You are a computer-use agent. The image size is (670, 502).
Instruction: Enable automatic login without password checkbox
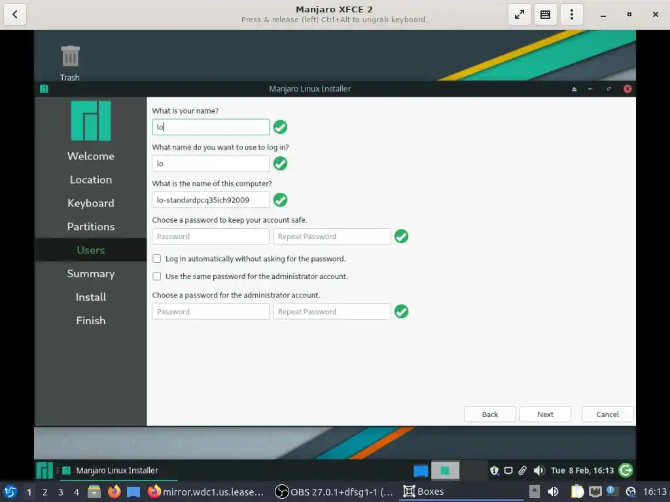pos(157,259)
